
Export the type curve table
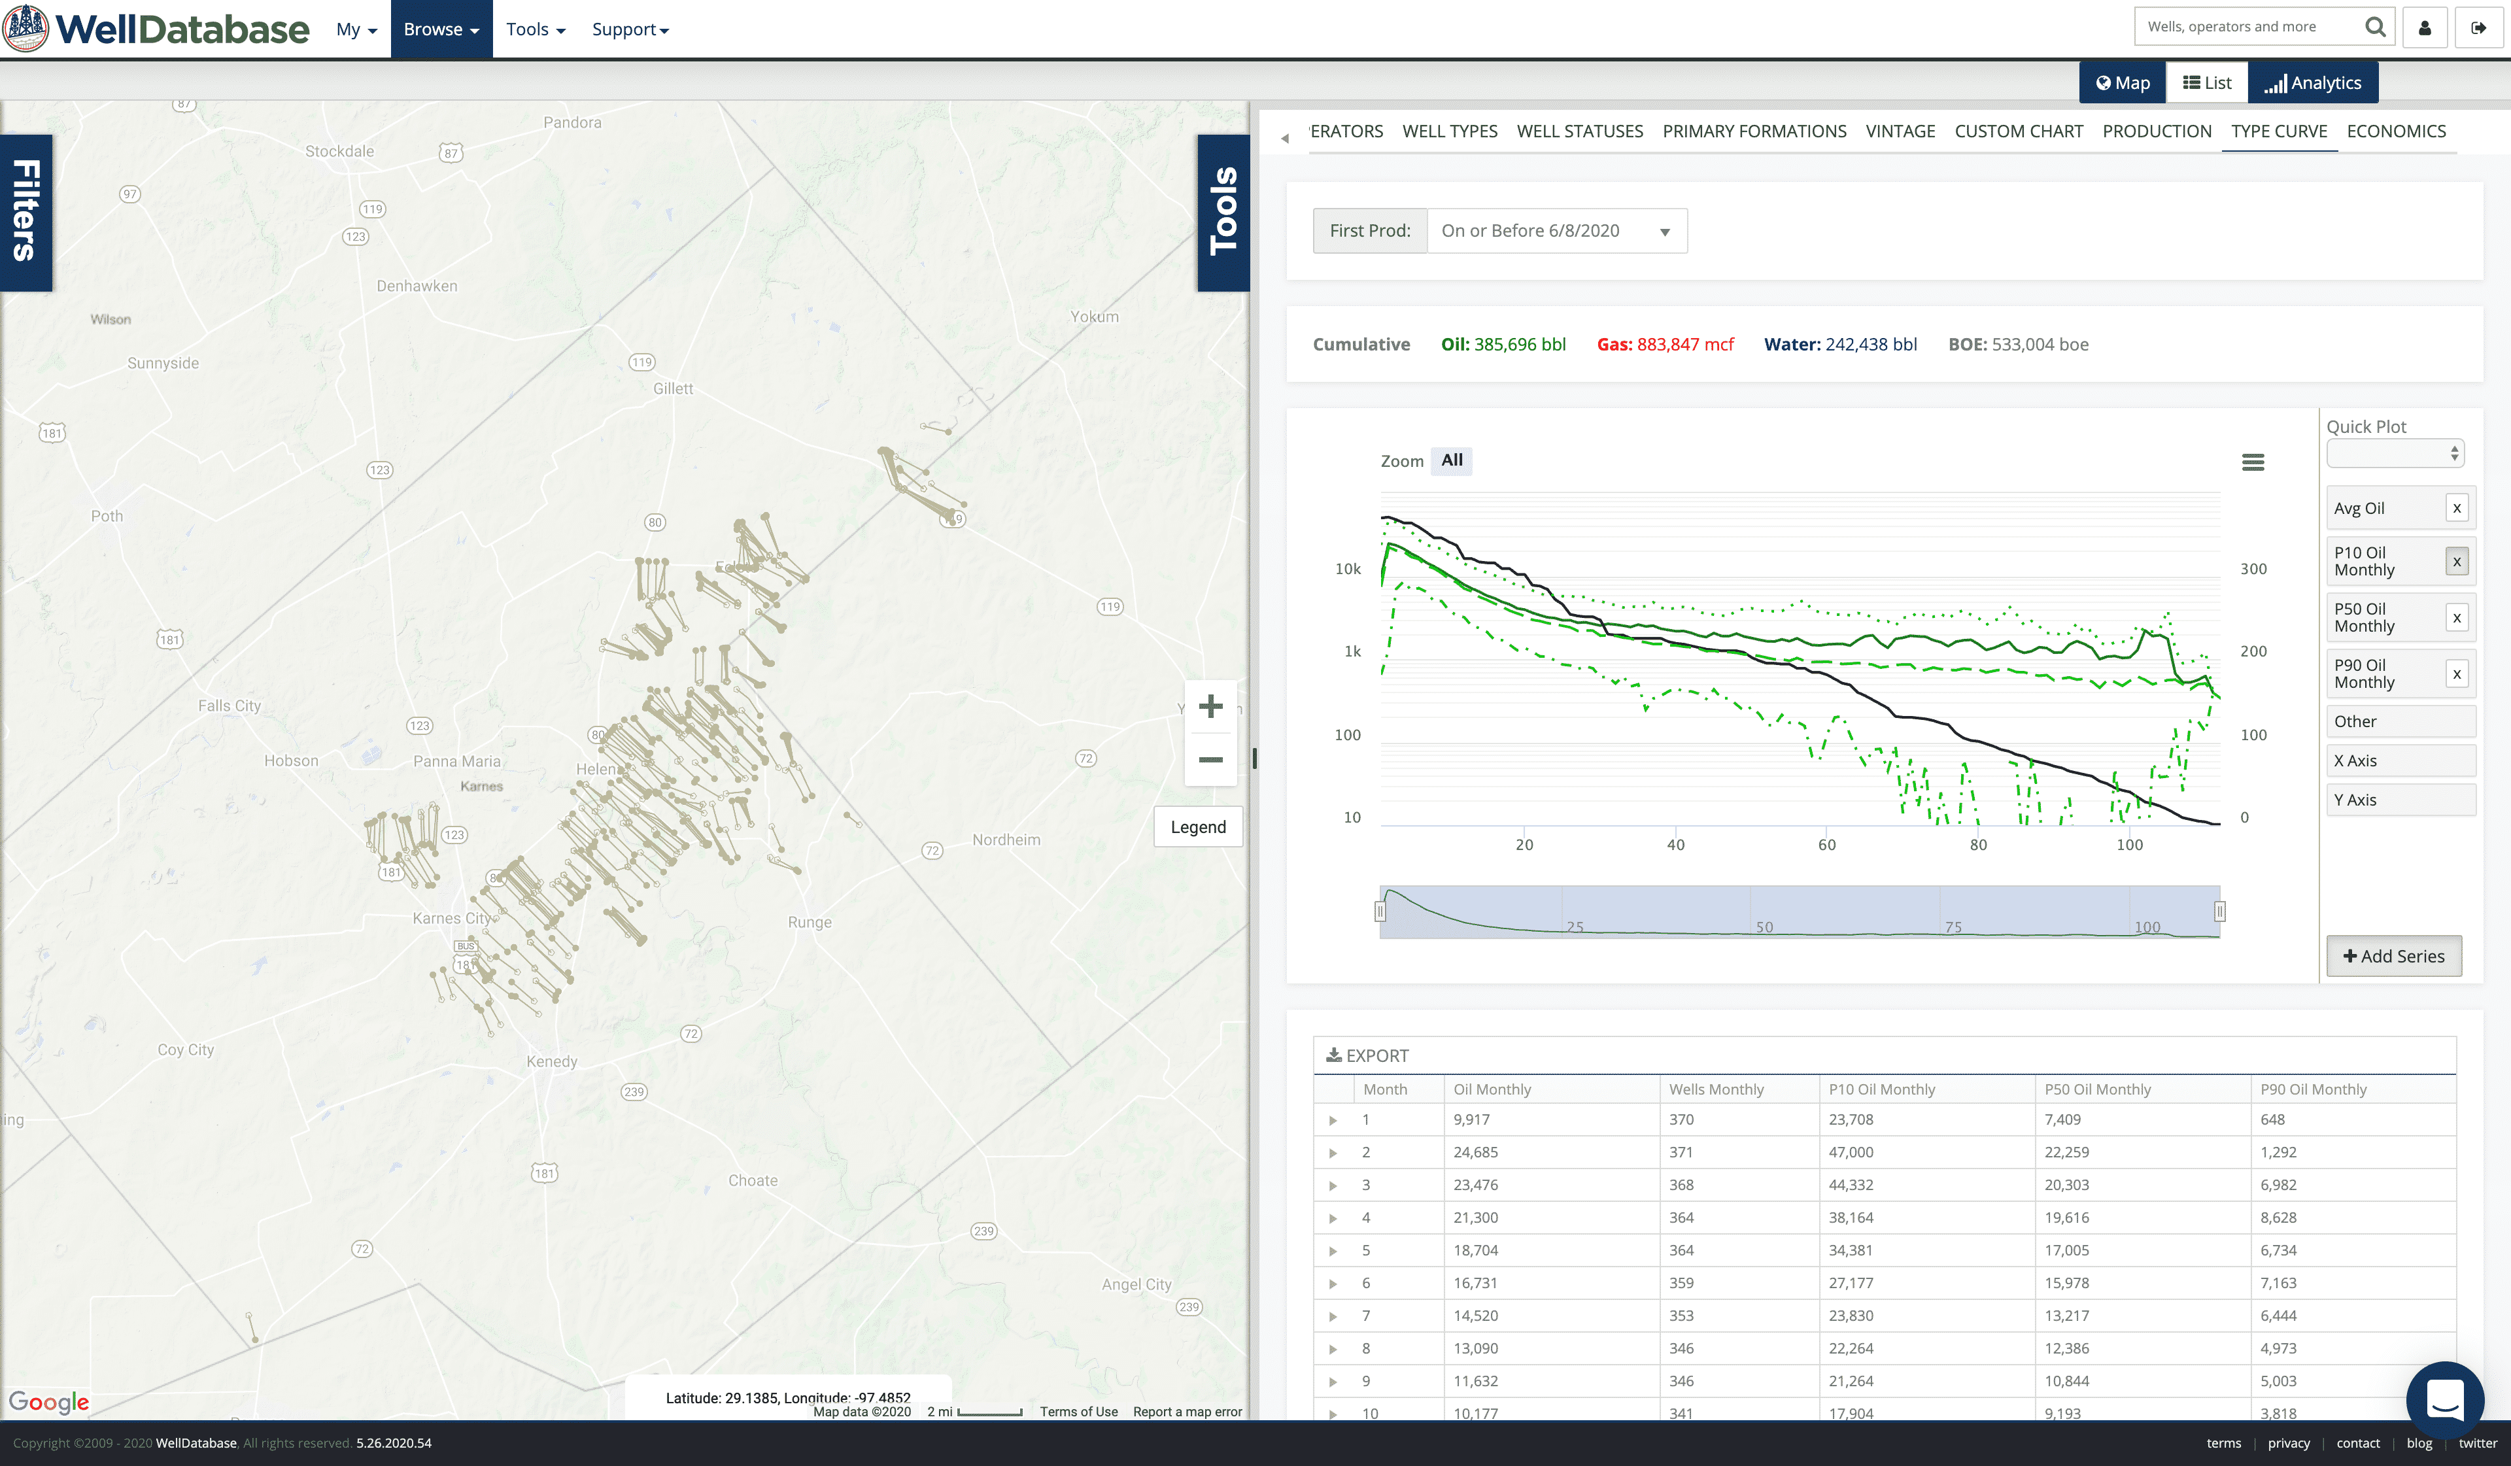(1367, 1055)
